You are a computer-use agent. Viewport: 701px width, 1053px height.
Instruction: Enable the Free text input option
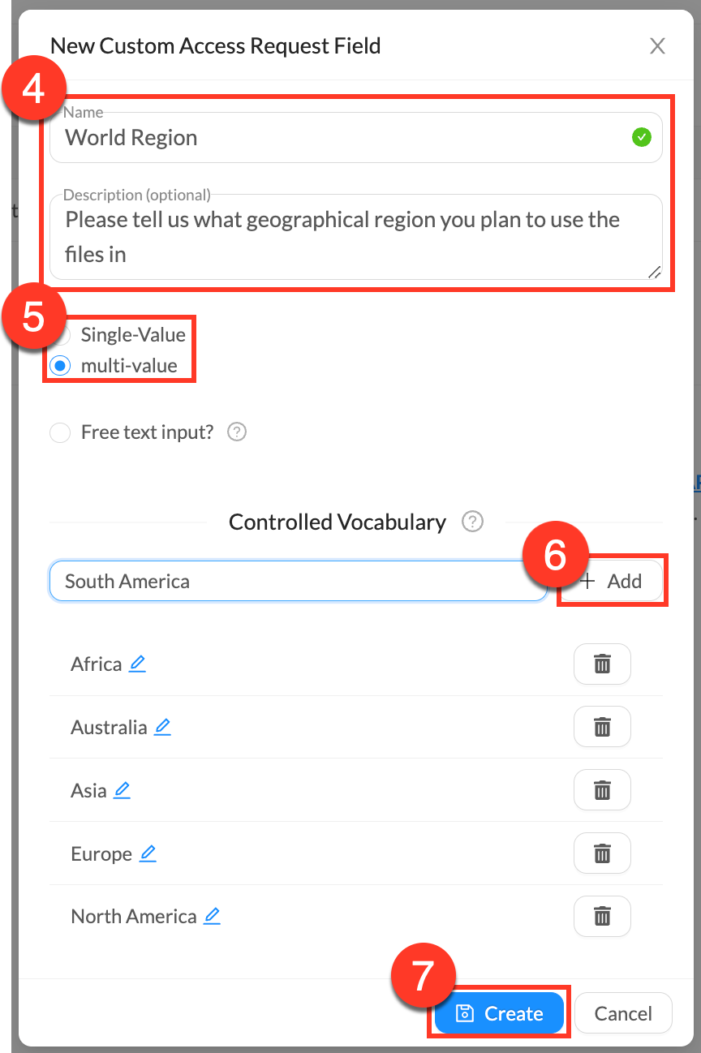[x=60, y=433]
